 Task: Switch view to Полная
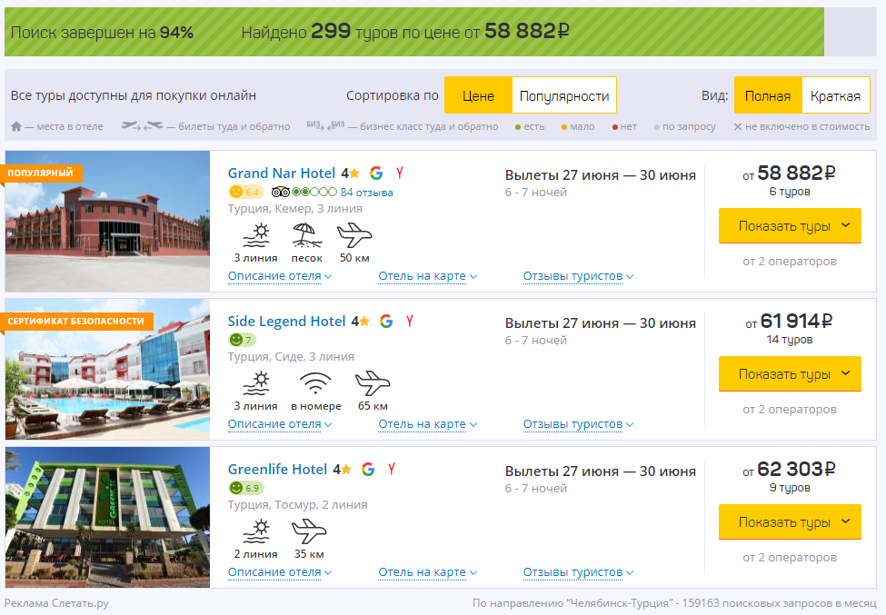click(768, 95)
